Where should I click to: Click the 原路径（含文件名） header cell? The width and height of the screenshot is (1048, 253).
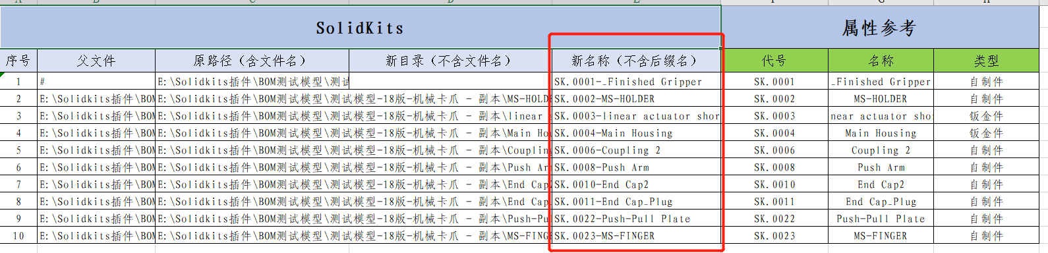point(252,61)
